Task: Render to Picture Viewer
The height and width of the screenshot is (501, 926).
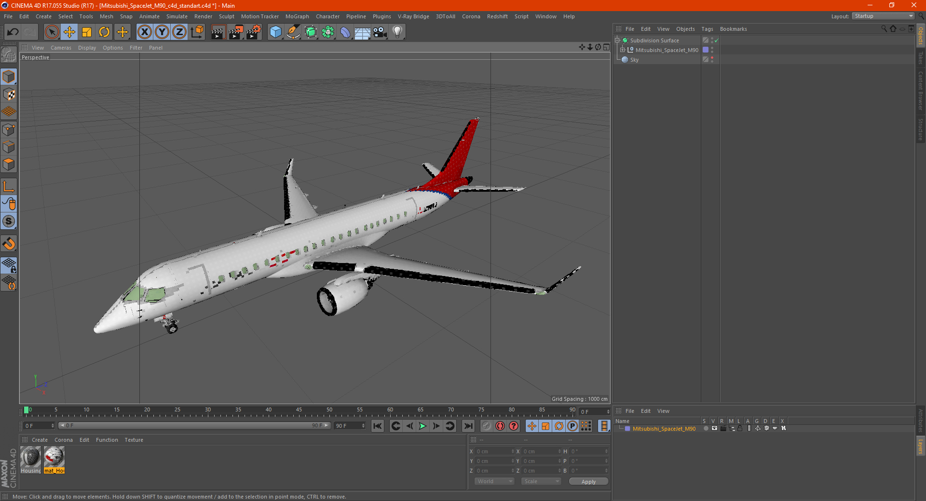Action: (x=236, y=32)
